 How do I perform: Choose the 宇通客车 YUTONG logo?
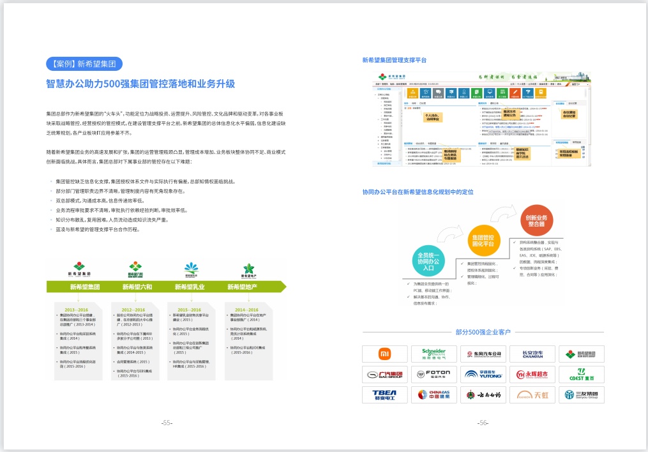(483, 374)
